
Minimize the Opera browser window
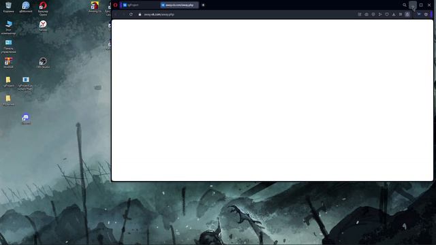point(413,5)
